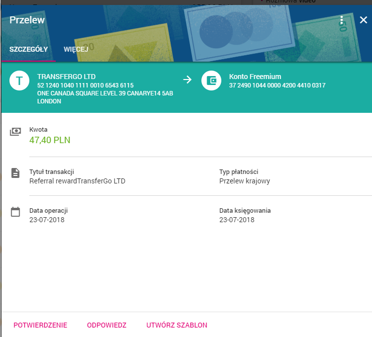Screen dimensions: 372x337
Task: Switch to the SZCZEGÓŁY tab
Action: click(x=28, y=49)
